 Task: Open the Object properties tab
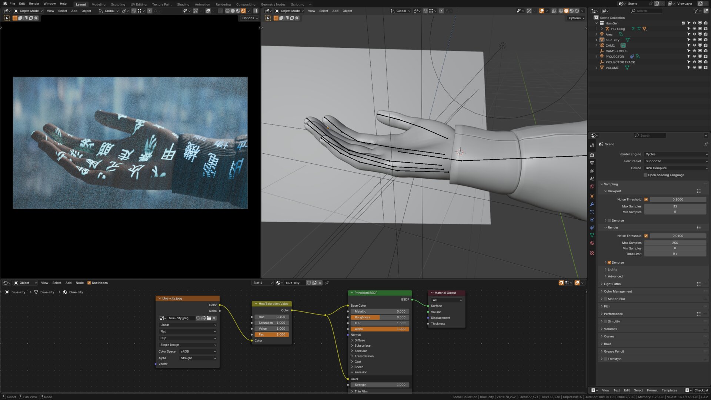click(x=592, y=196)
